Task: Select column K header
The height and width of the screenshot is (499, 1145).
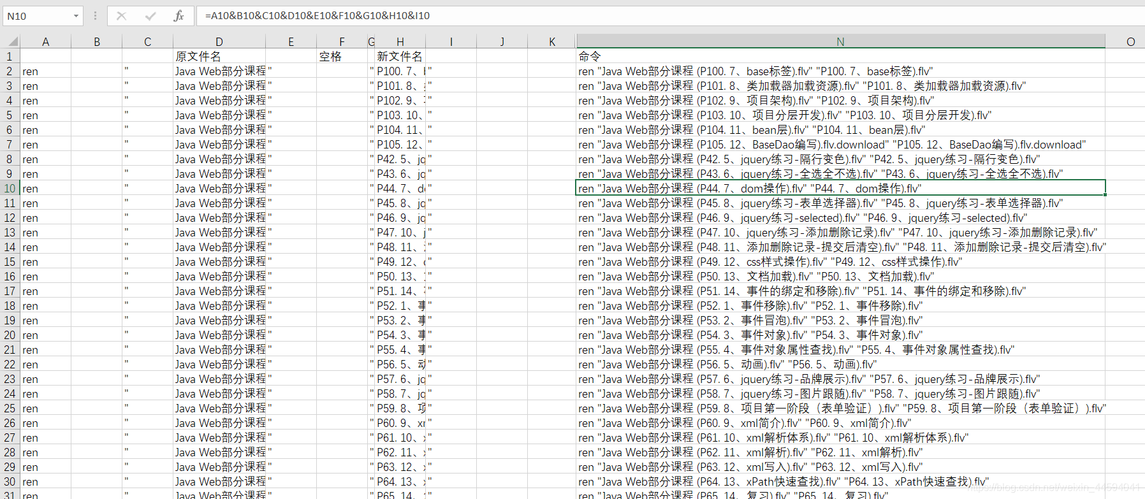Action: coord(552,41)
